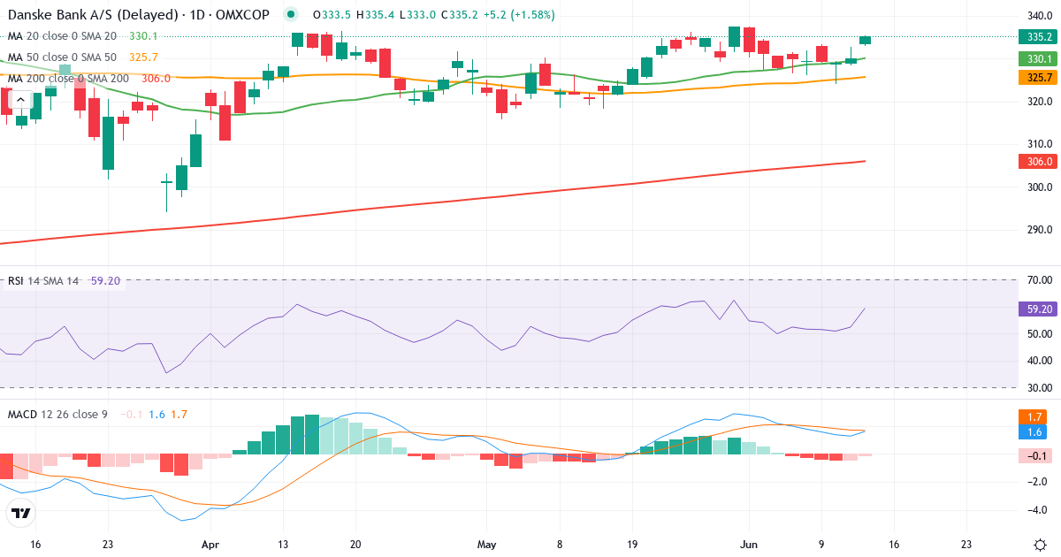Click the 13 date label on time axis
The image size is (1061, 557).
(283, 545)
